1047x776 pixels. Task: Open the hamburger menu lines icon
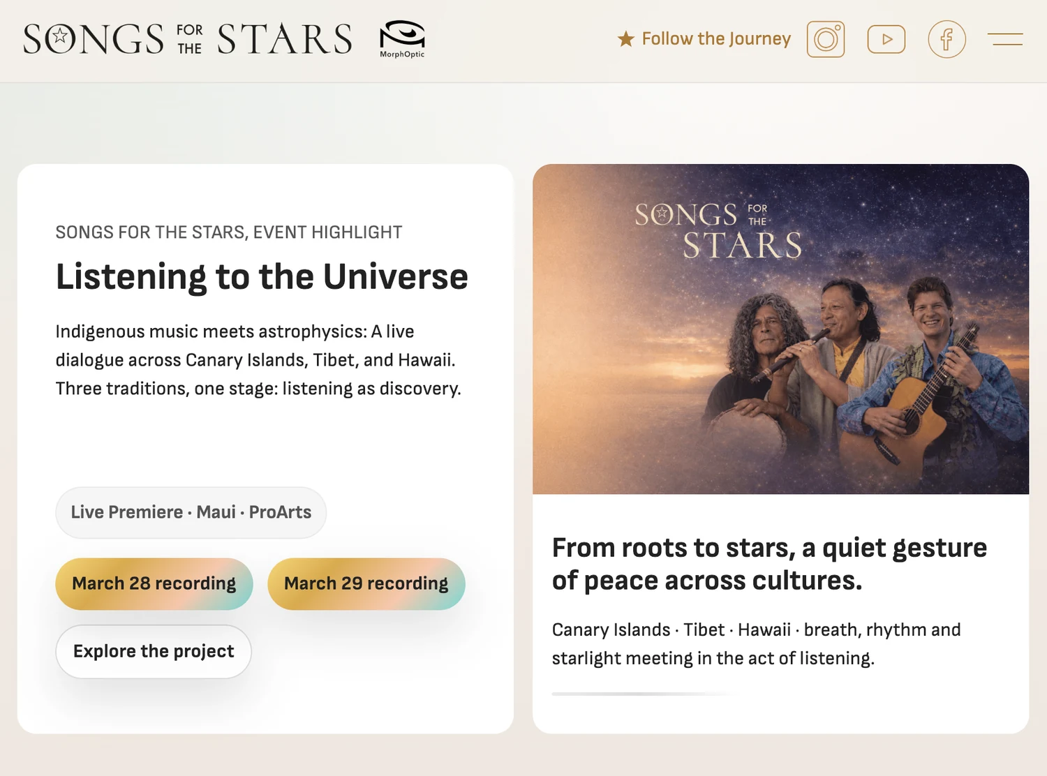tap(1005, 39)
